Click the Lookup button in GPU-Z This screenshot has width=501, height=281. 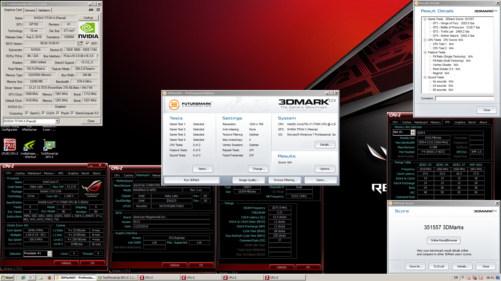coord(88,18)
